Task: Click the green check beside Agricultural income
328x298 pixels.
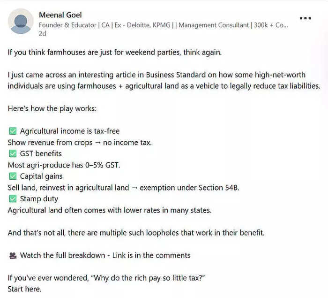Action: [13, 131]
